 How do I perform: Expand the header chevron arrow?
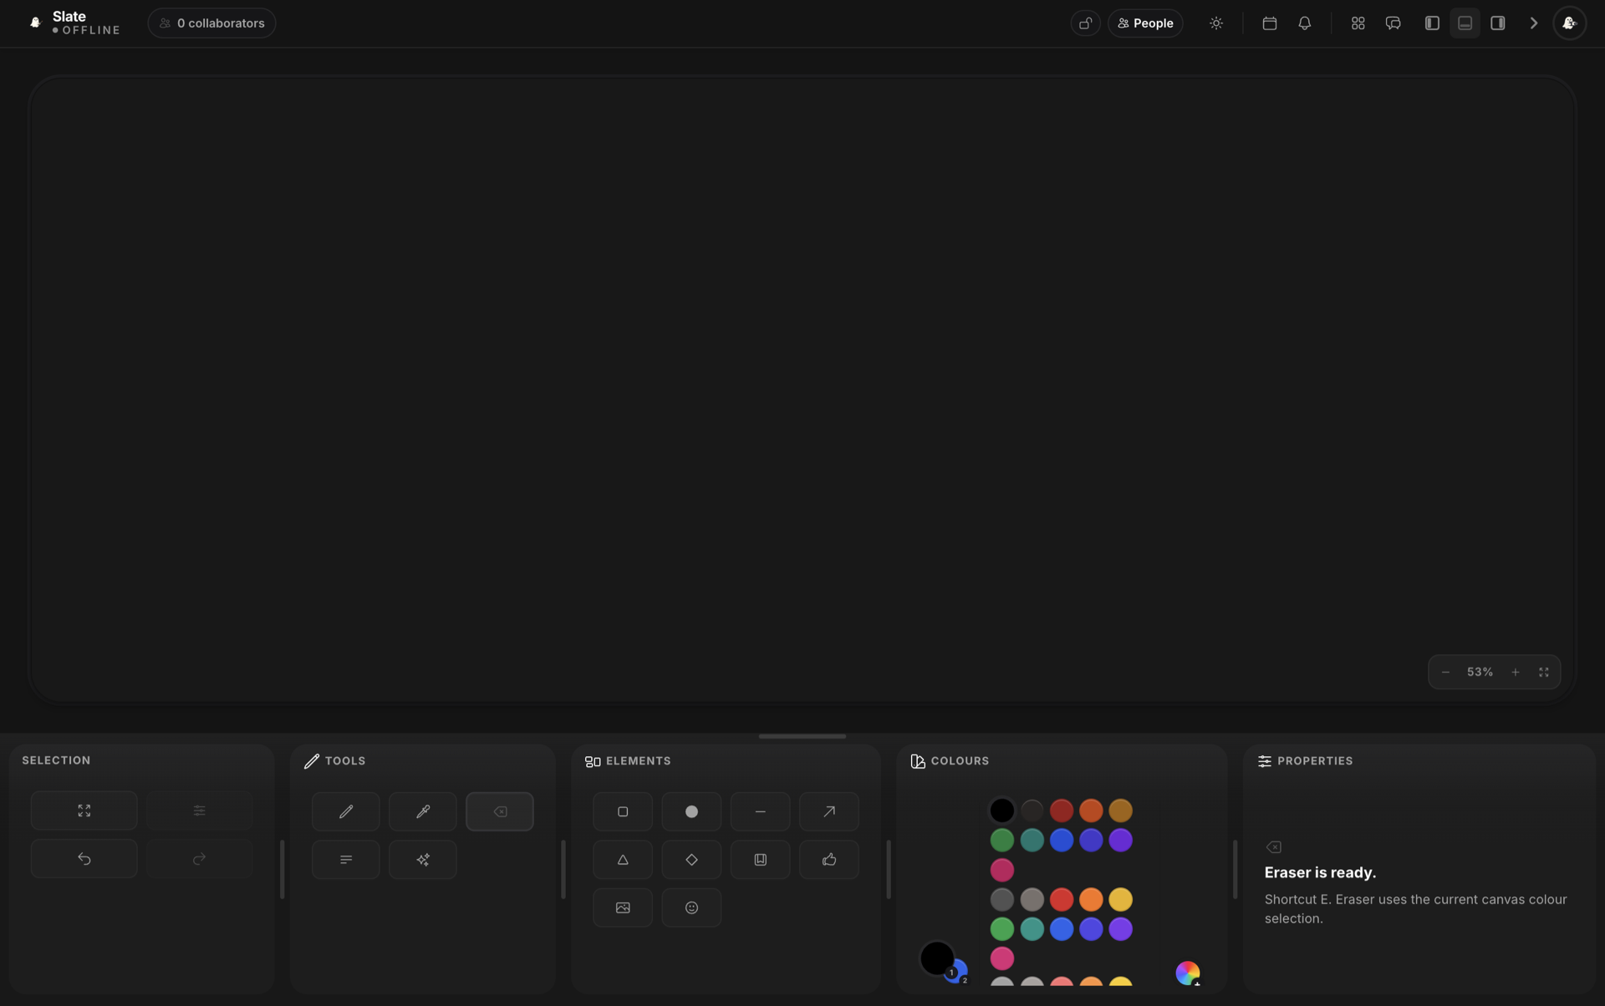tap(1533, 23)
